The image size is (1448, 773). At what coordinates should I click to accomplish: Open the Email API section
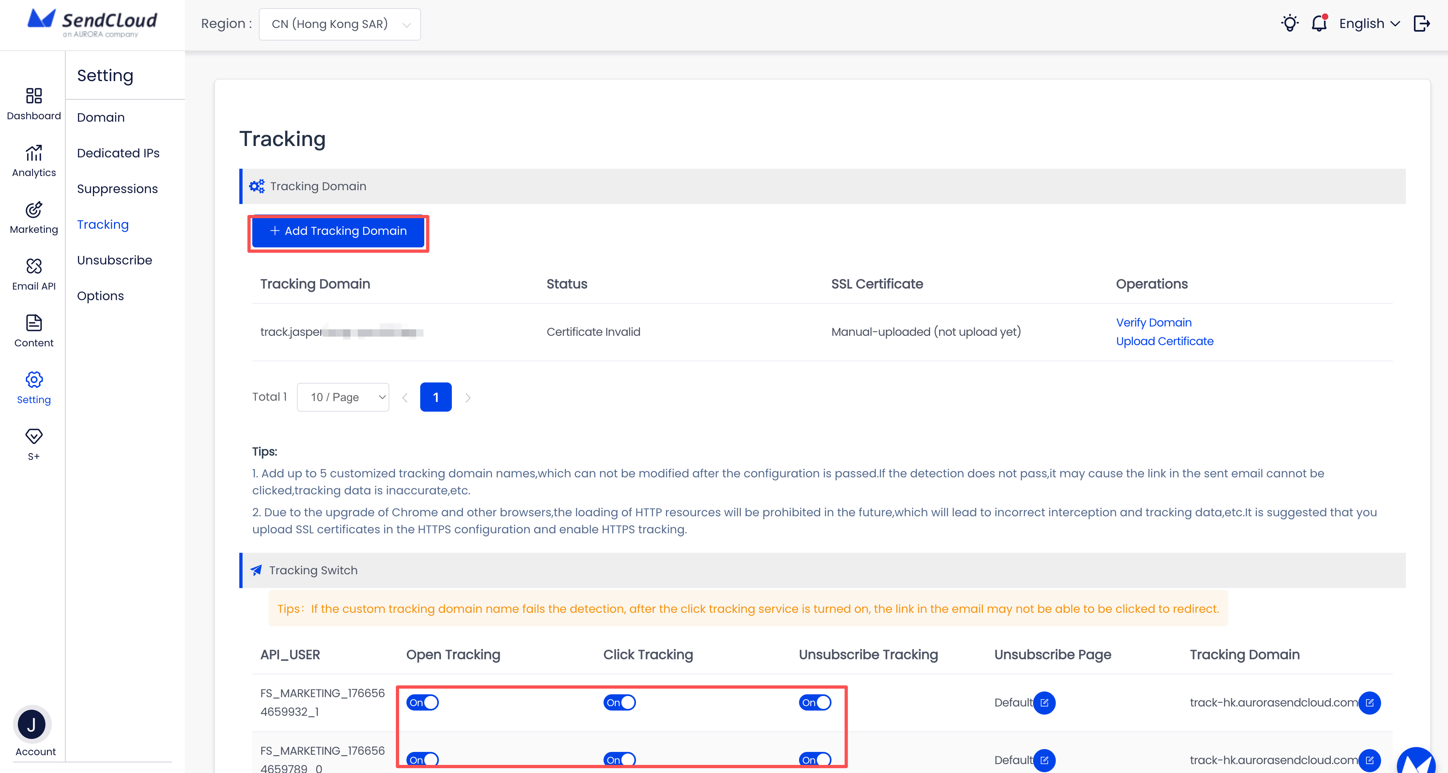(x=34, y=266)
